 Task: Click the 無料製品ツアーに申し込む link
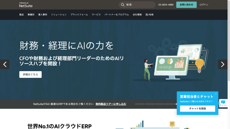[111, 104]
